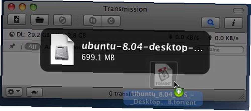Resume all transfers with the resume icon

tap(111, 21)
